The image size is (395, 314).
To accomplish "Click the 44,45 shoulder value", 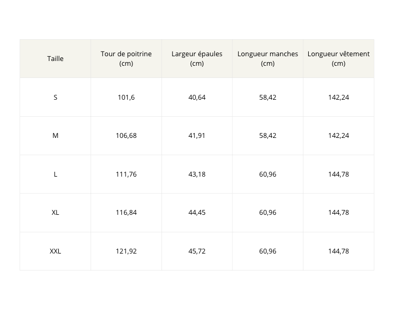I will click(197, 213).
